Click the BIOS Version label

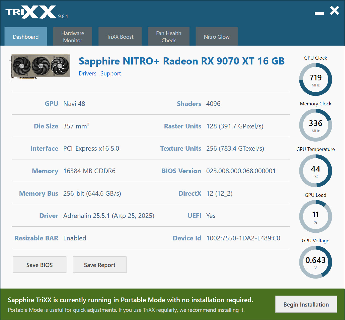pyautogui.click(x=181, y=171)
